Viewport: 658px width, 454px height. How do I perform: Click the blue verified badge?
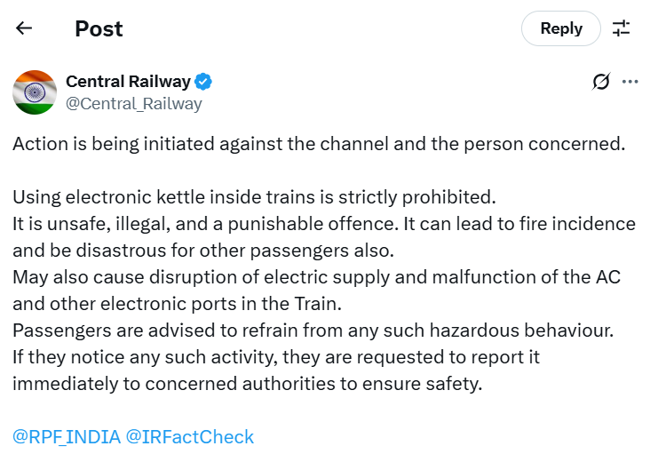click(x=203, y=82)
